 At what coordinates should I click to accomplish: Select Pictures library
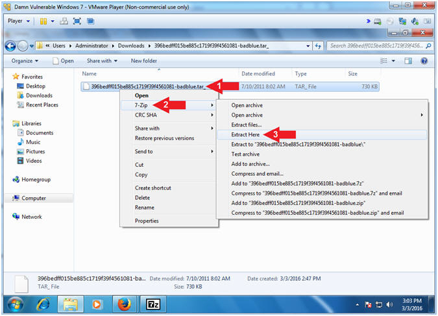(35, 151)
